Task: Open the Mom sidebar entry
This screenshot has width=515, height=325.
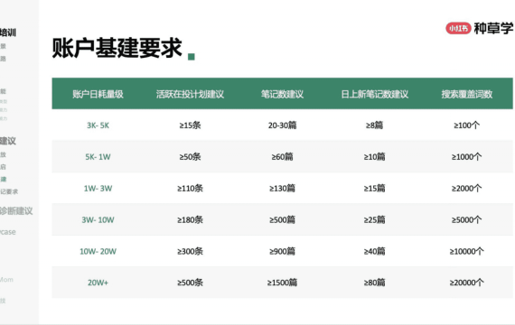Action: click(x=6, y=280)
